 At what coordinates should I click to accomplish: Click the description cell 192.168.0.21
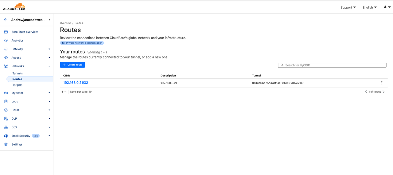169,83
